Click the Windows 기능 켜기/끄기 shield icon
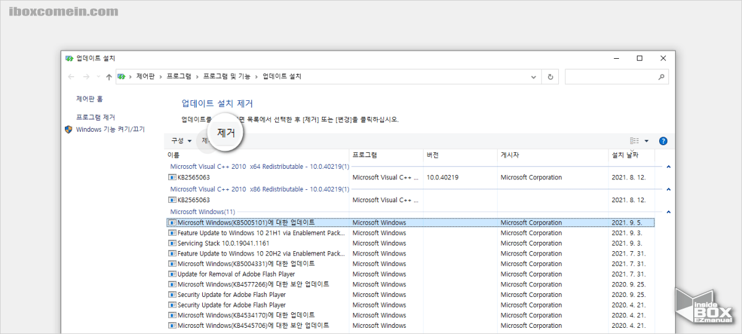This screenshot has width=742, height=334. [69, 129]
